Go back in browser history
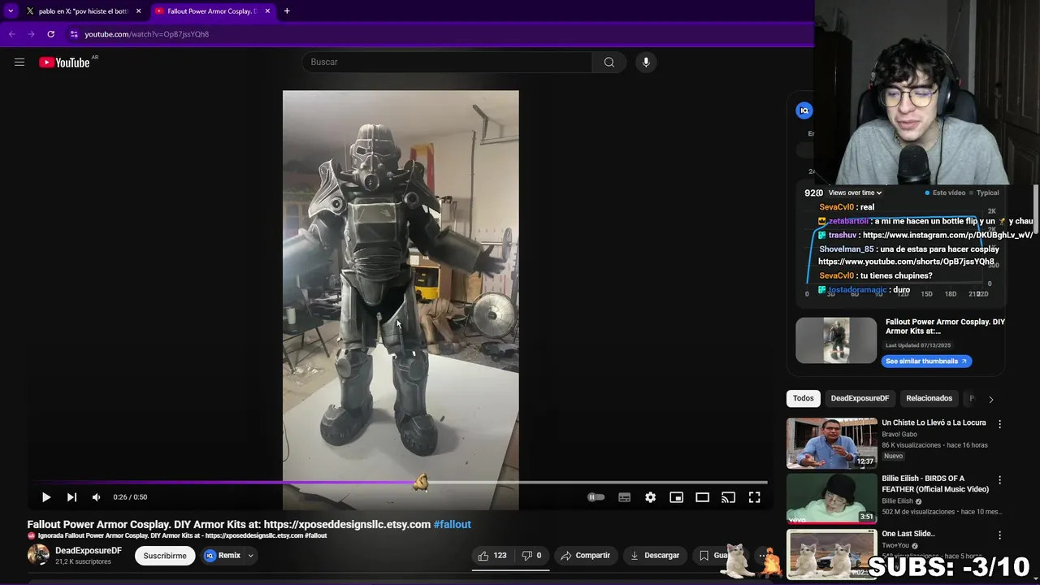This screenshot has height=585, width=1040. point(11,34)
